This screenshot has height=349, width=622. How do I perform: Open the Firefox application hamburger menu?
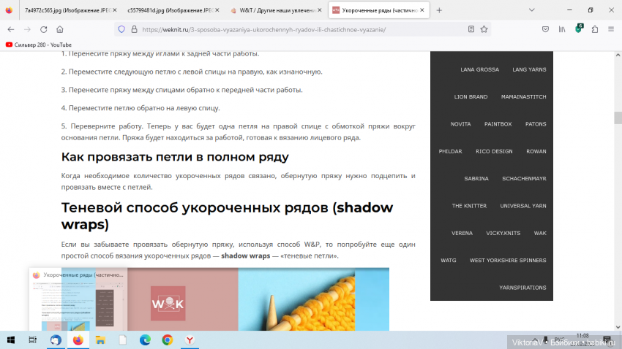tap(611, 29)
